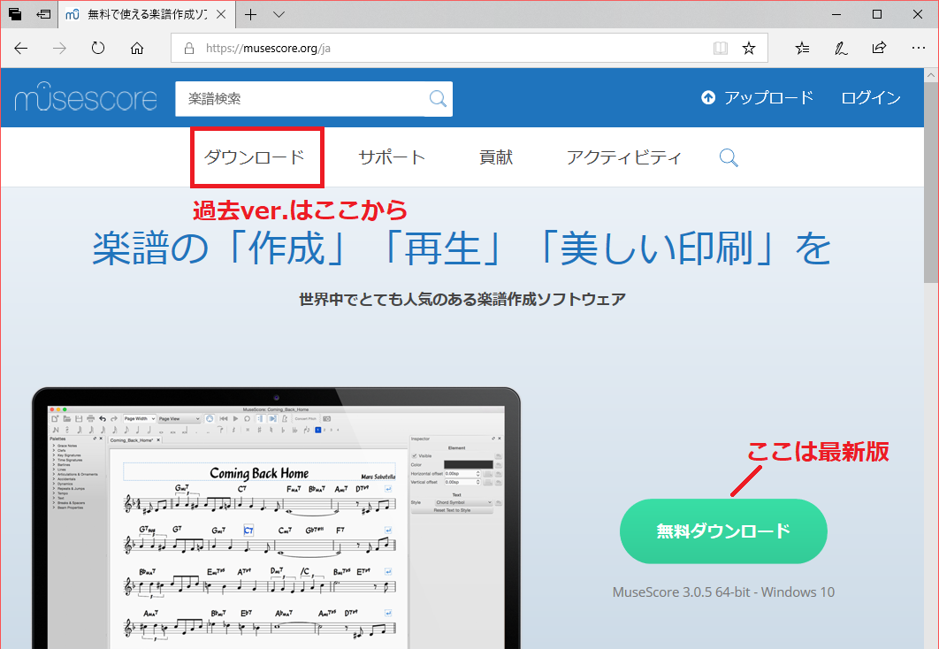Open the 貢献 menu item

point(496,157)
